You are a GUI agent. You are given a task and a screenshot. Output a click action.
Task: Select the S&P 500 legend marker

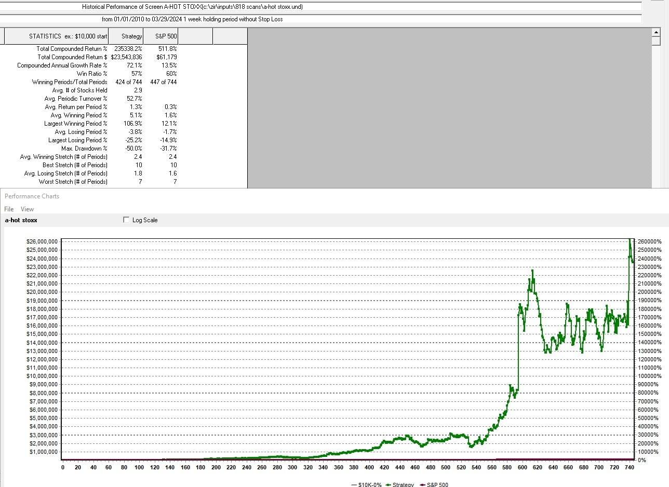(x=421, y=484)
